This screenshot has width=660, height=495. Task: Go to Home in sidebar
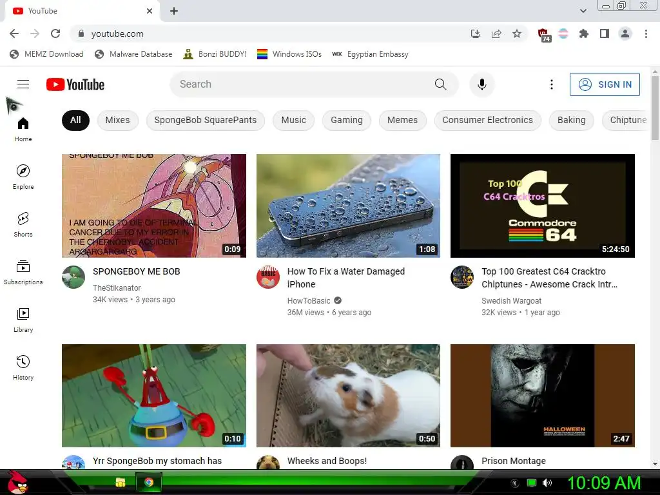tap(23, 130)
